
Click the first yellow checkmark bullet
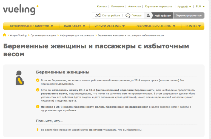[38, 80]
